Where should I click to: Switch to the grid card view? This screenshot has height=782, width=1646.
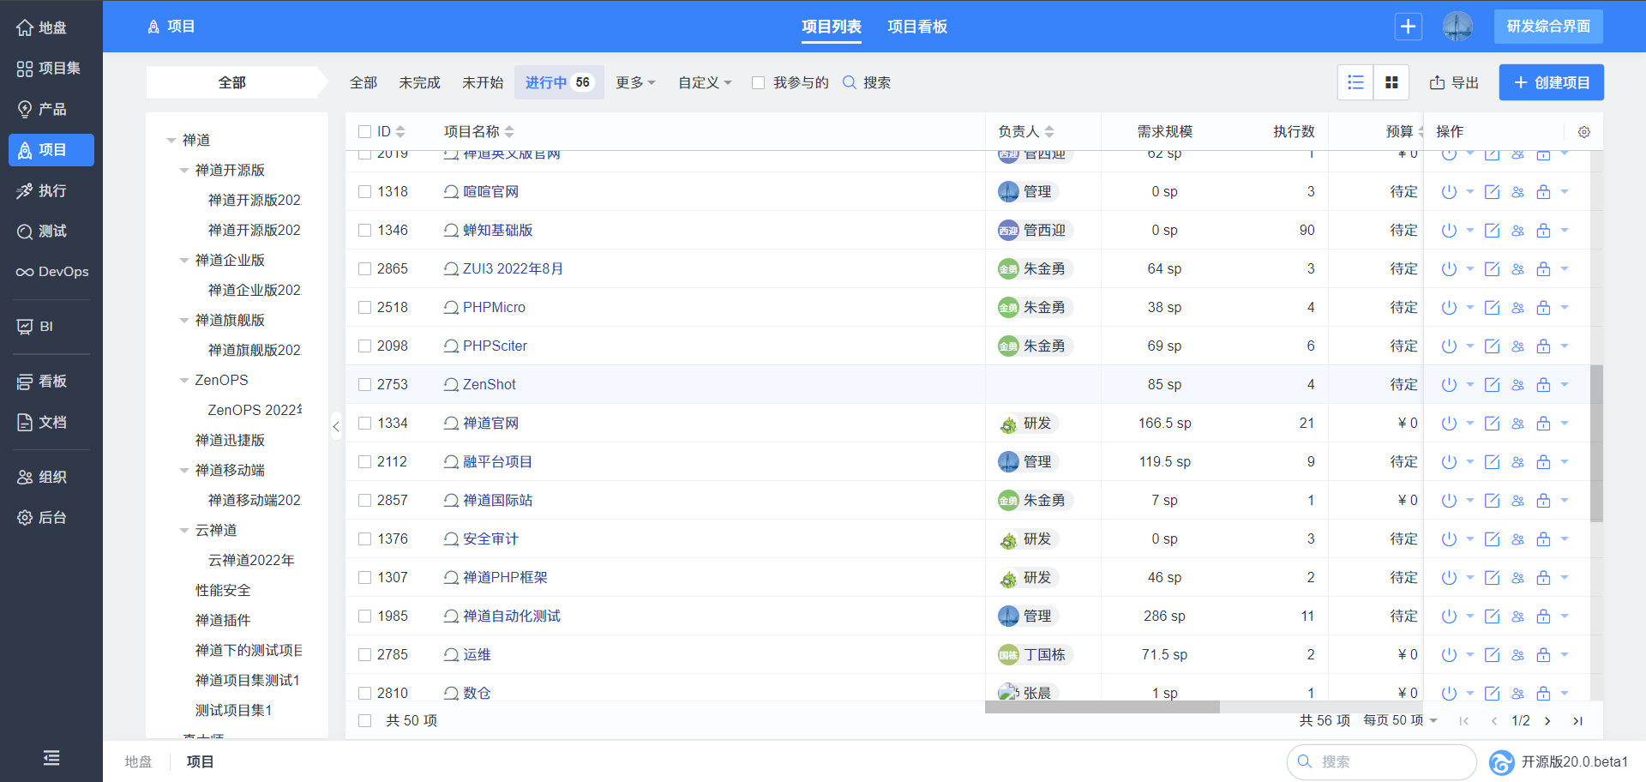(1391, 82)
